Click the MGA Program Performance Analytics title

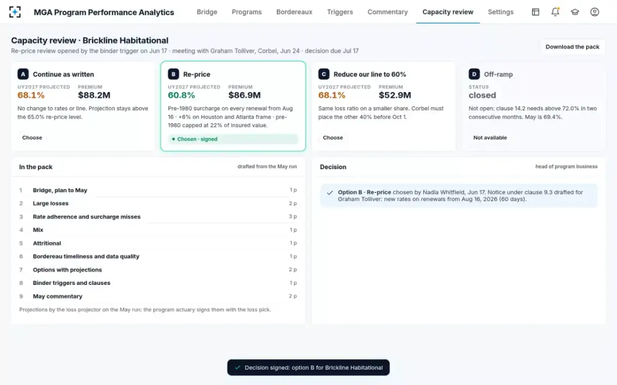104,12
